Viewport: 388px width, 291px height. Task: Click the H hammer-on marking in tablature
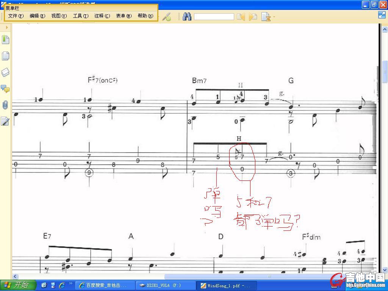239,138
